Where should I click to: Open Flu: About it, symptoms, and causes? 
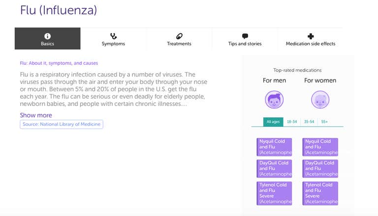point(59,63)
